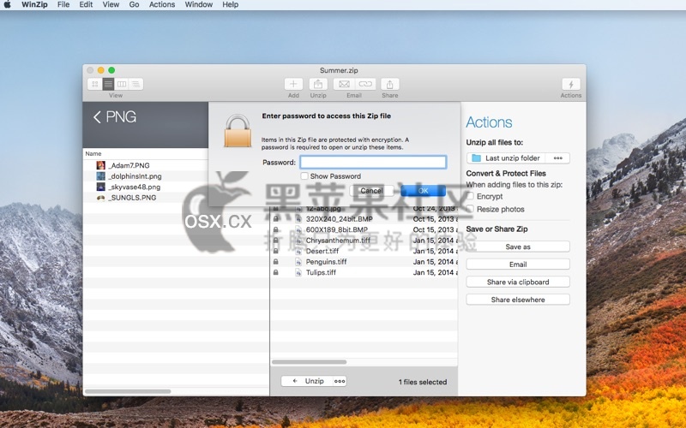Click the file icon of Desert.tiff

pos(298,251)
